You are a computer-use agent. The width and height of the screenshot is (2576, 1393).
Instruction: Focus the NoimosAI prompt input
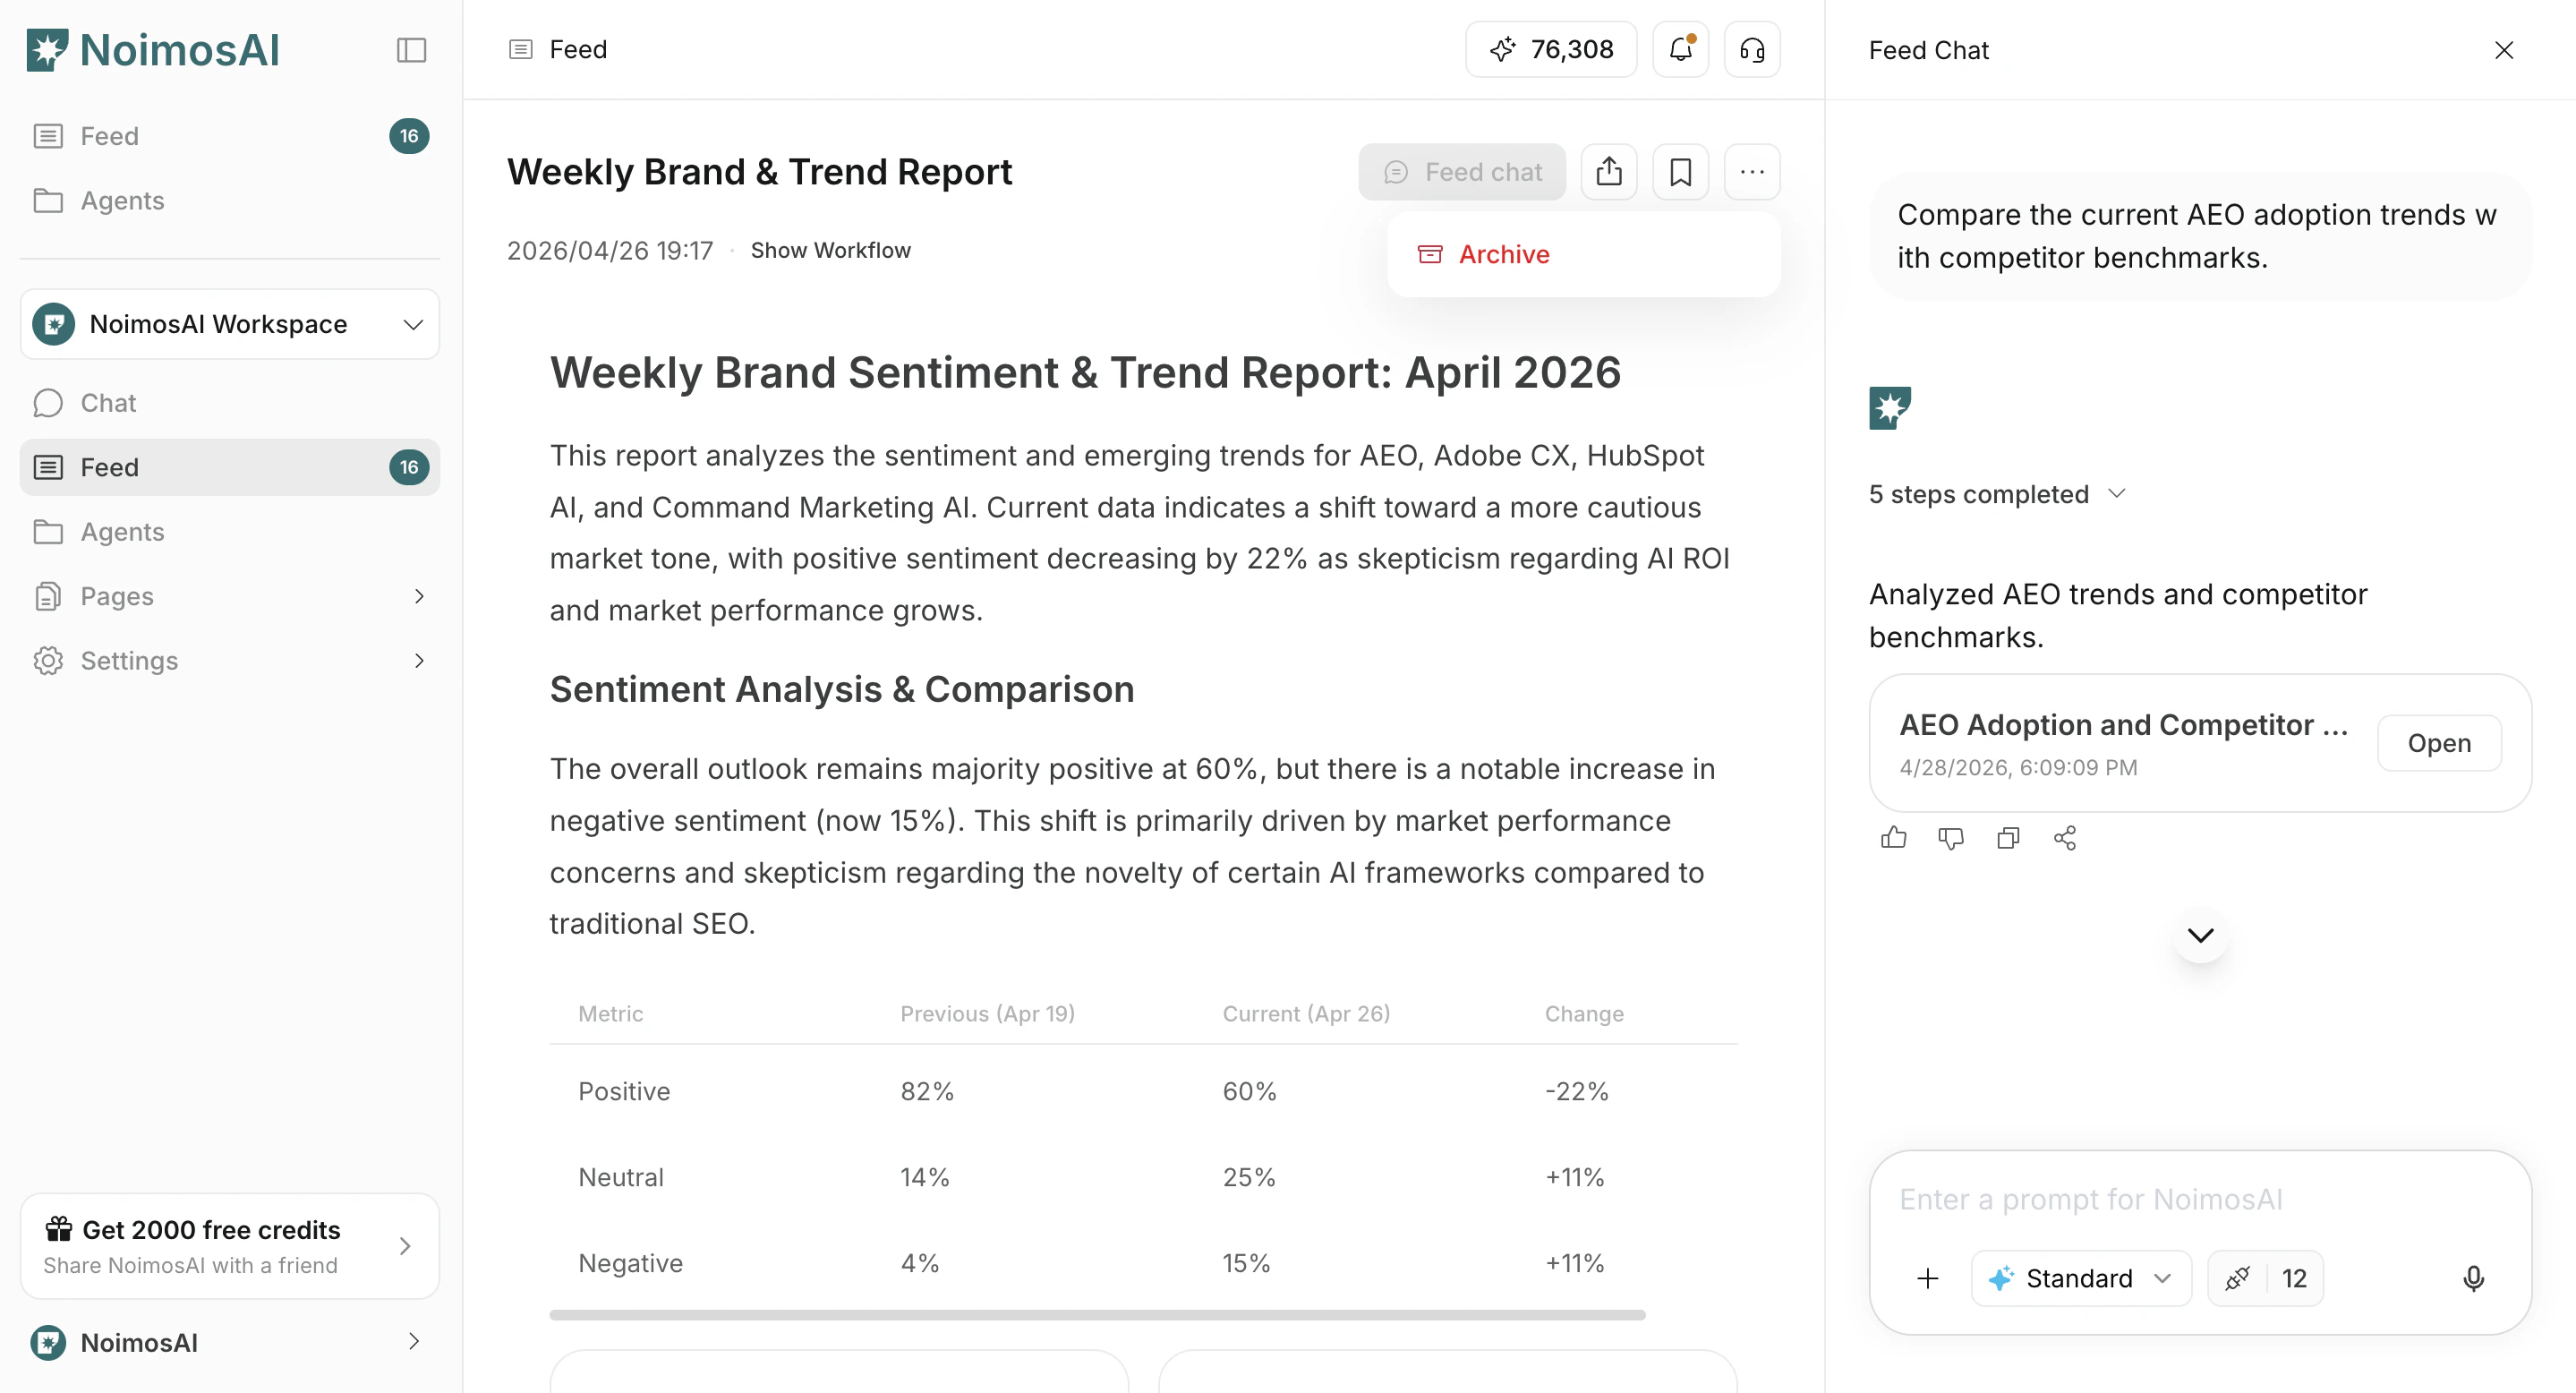coord(2200,1199)
